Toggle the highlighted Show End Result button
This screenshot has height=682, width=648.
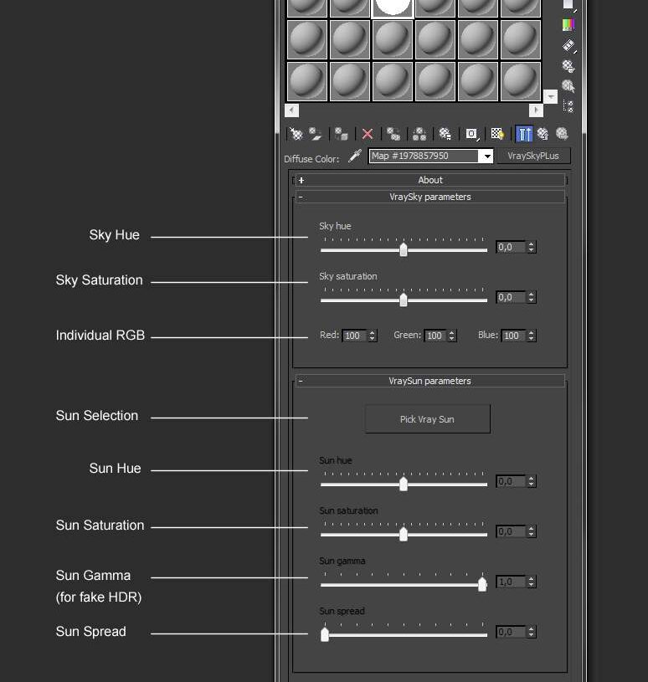(524, 134)
